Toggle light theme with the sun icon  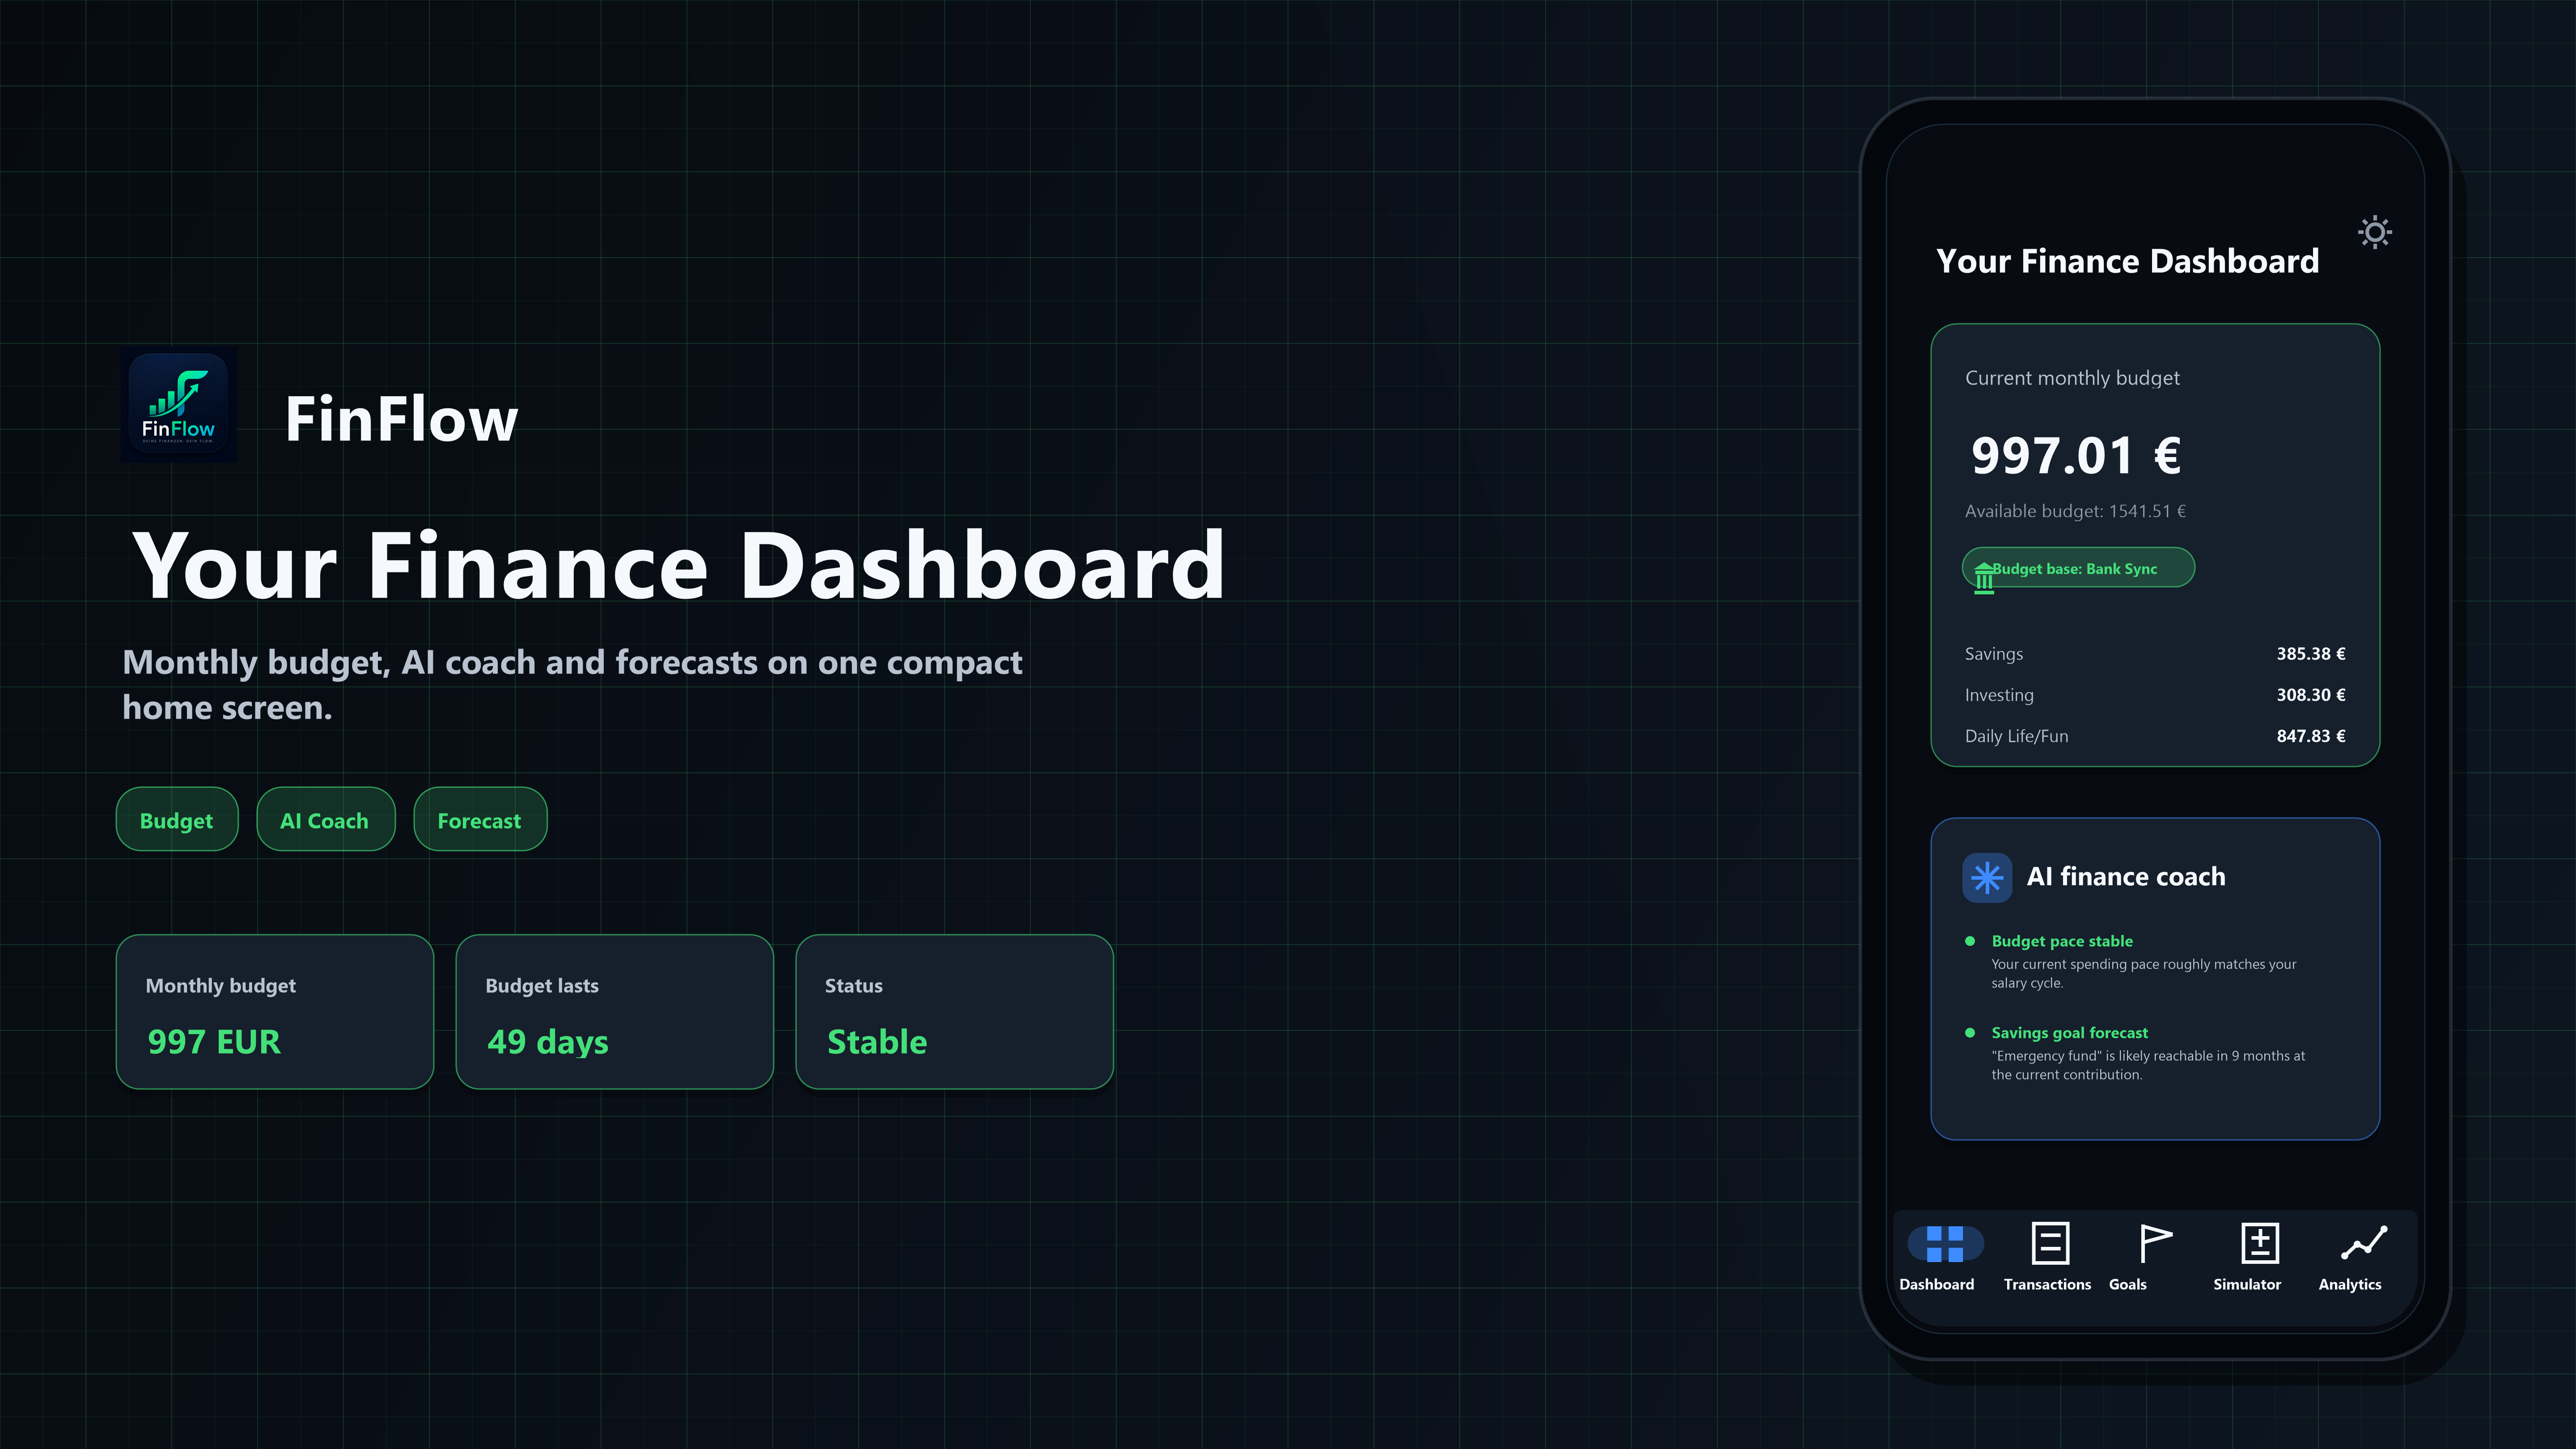[2375, 233]
